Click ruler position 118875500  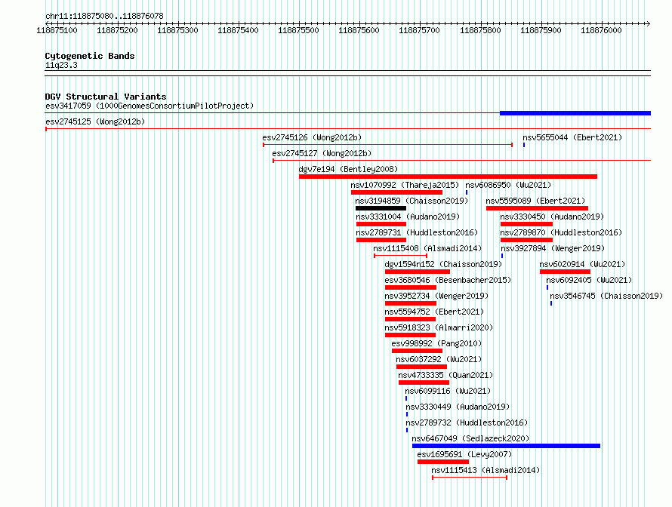pos(299,30)
